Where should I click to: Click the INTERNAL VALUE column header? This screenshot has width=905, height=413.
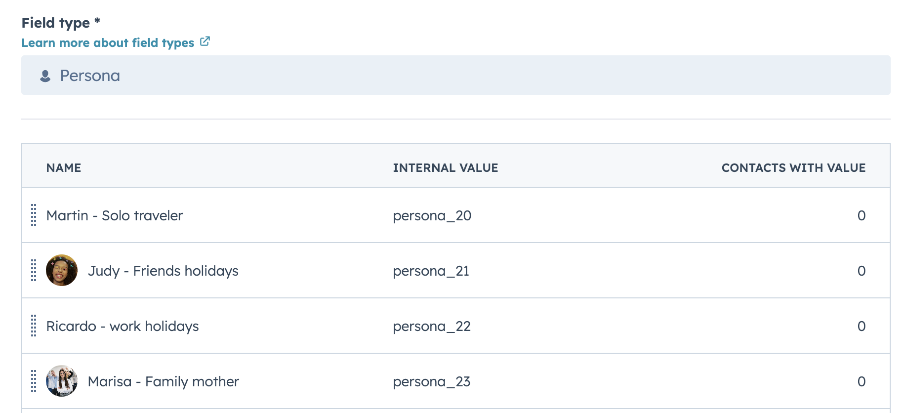pos(445,168)
